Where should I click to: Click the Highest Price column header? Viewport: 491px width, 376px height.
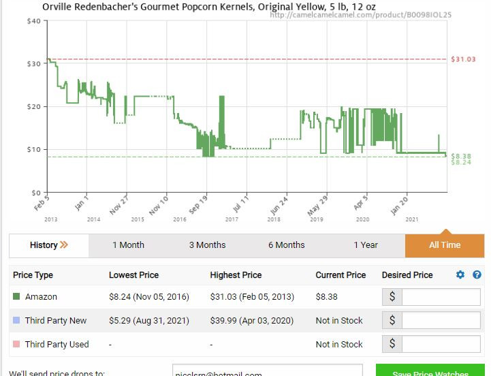pos(236,275)
